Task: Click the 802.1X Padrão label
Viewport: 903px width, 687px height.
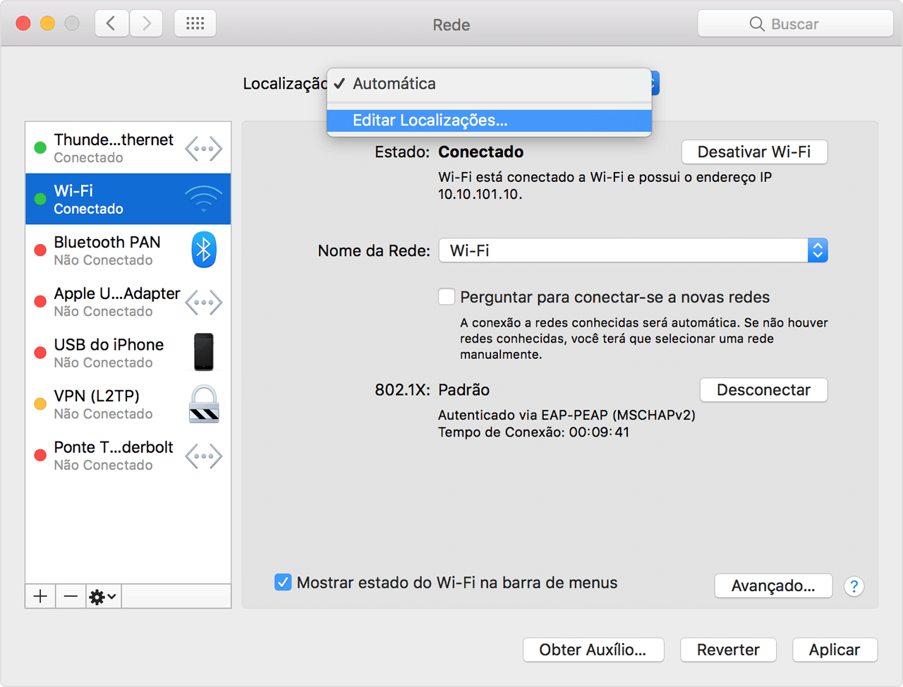Action: [x=432, y=389]
